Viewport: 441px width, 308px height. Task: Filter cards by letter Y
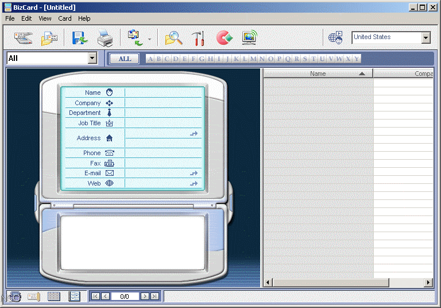[357, 59]
